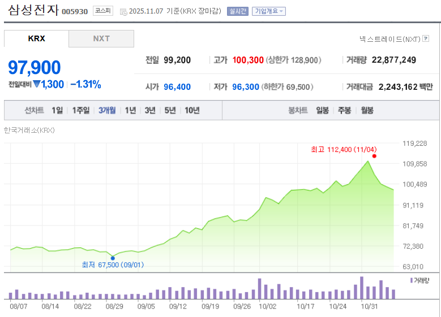This screenshot has width=441, height=317.
Task: Click the high price 100,300
Action: pyautogui.click(x=248, y=60)
